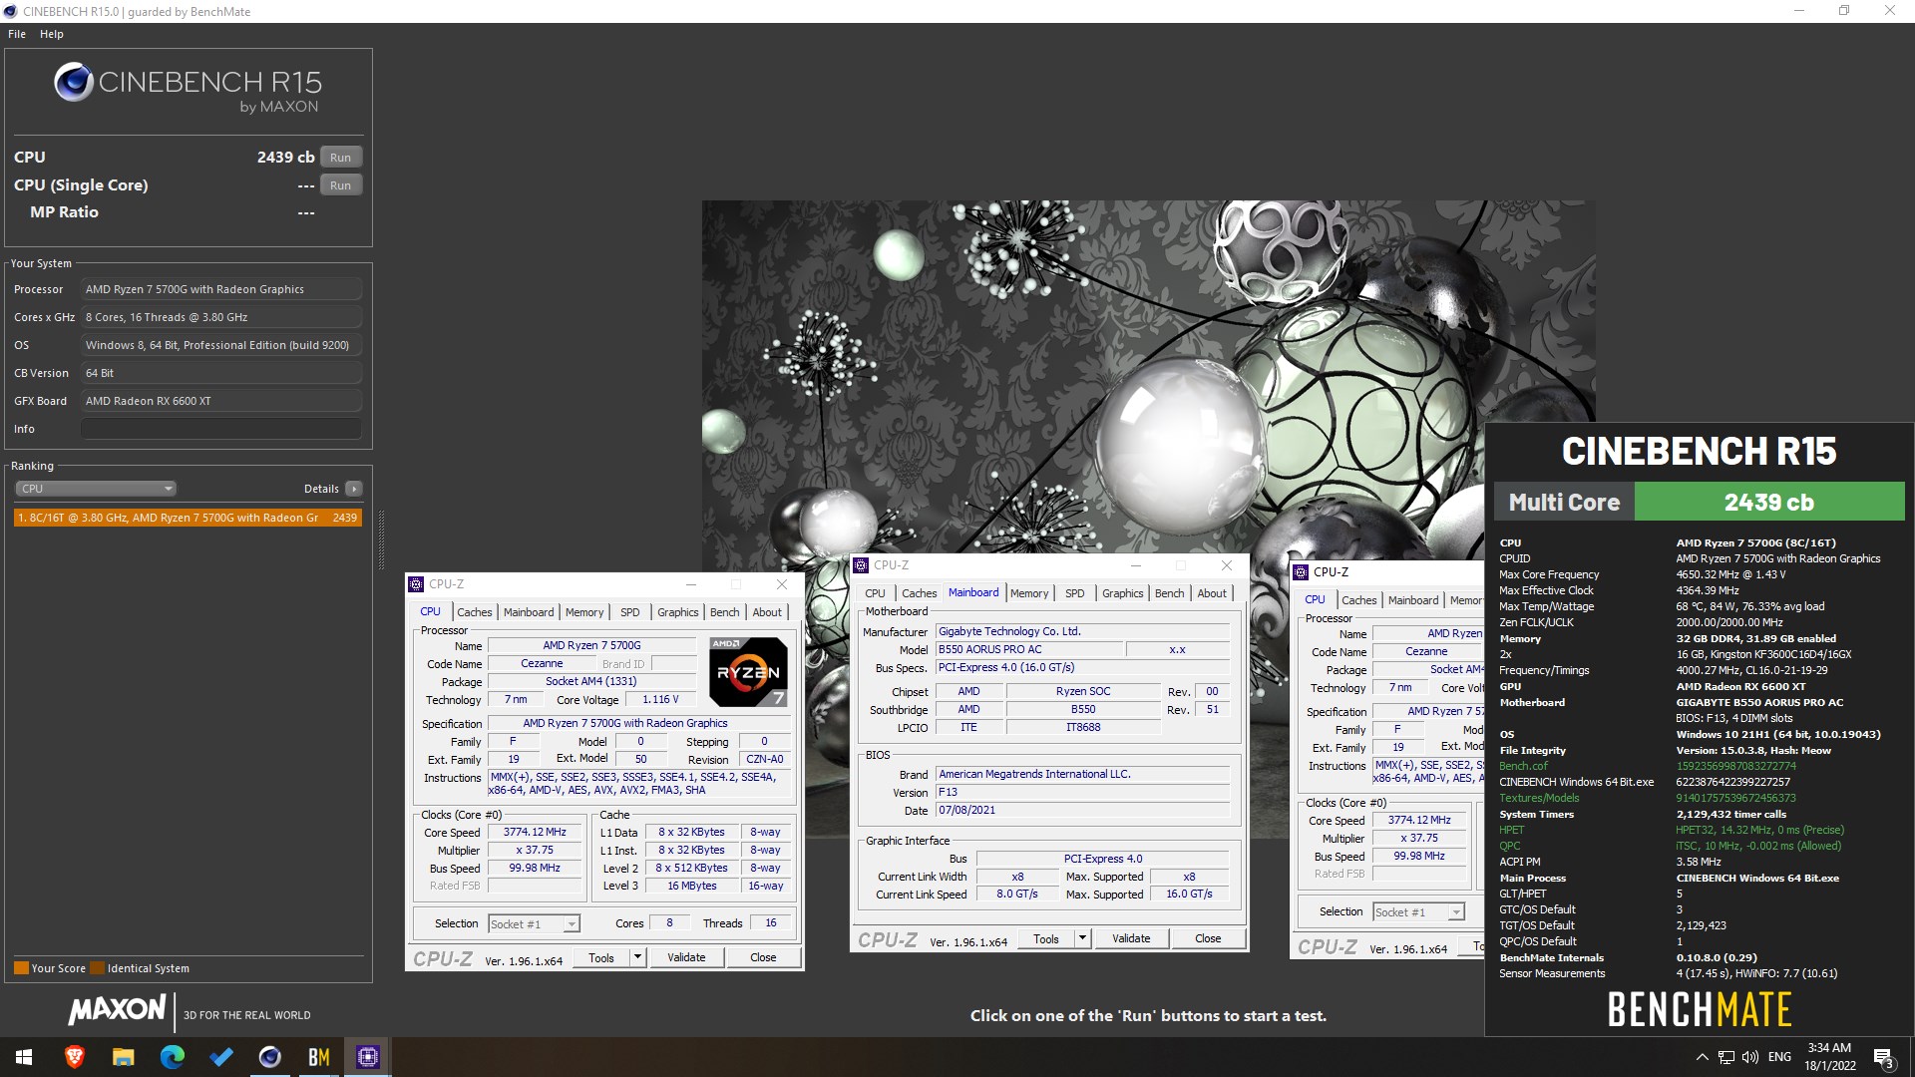Click the Cinebench R15 logo icon
Screen dimensions: 1915x1077
click(x=74, y=82)
